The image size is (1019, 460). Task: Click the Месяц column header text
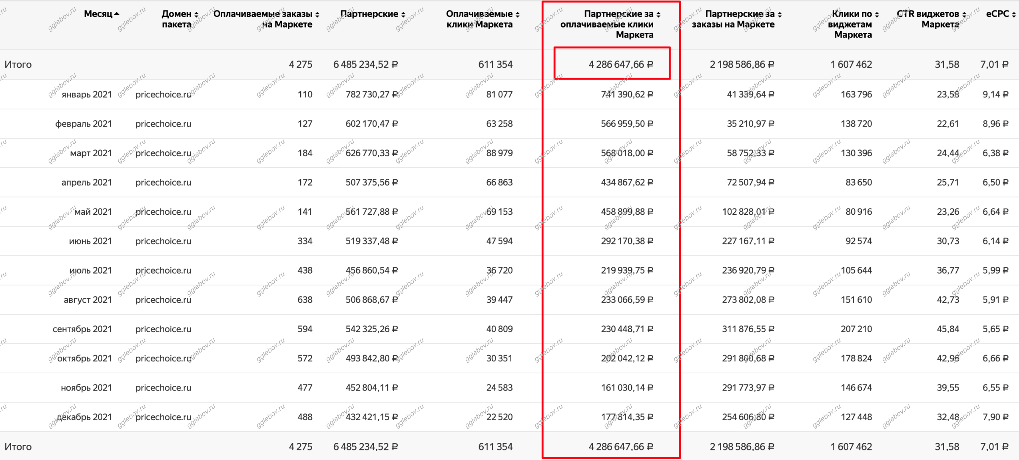[x=98, y=14]
